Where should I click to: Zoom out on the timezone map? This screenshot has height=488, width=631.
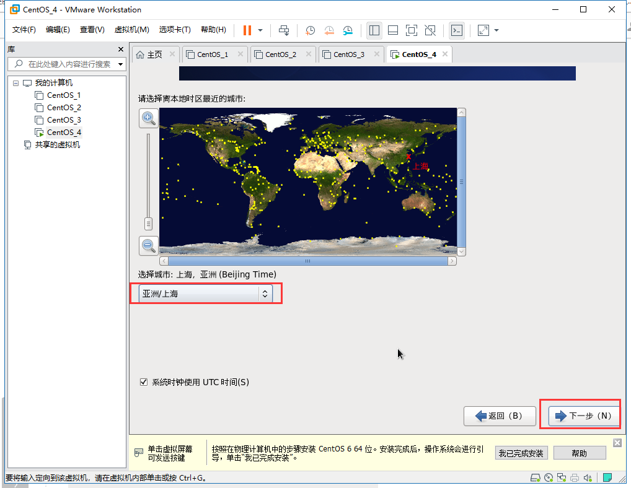pos(149,246)
